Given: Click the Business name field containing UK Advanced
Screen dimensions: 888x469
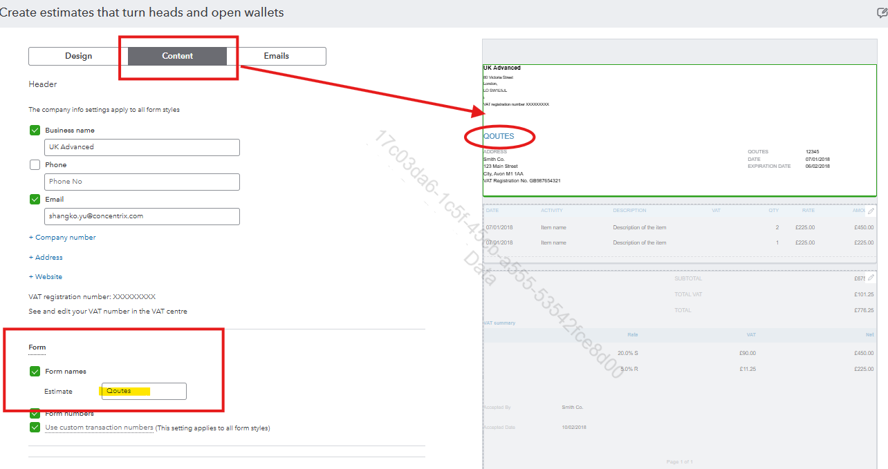Looking at the screenshot, I should coord(142,147).
